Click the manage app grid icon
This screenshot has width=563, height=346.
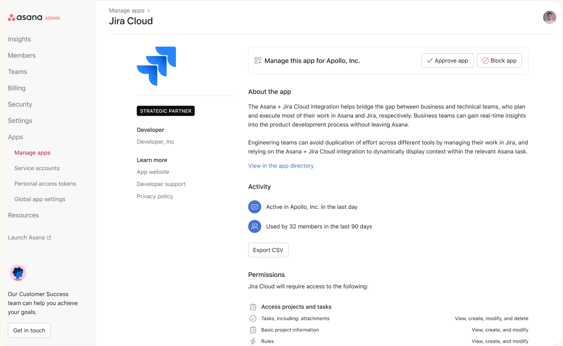(258, 61)
